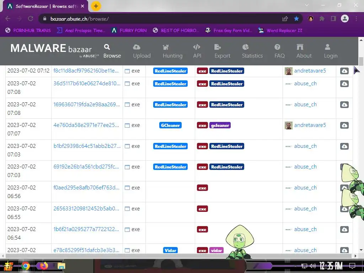Go back with browser back arrow
Viewport: 364px width, 273px height.
(x=8, y=18)
